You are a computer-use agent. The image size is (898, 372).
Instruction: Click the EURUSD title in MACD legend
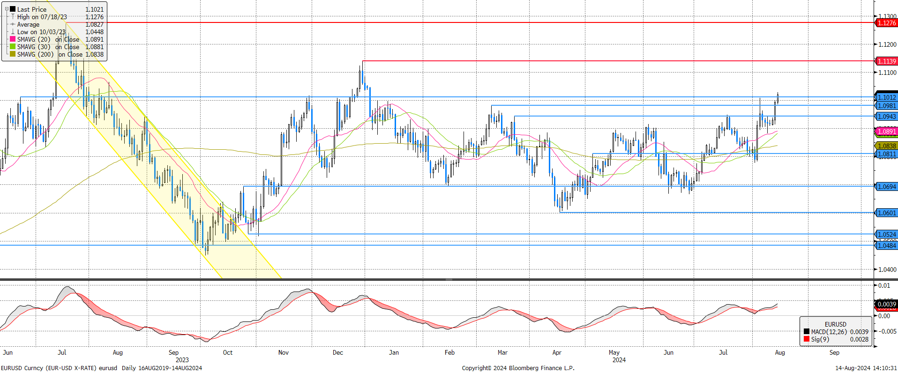click(835, 324)
